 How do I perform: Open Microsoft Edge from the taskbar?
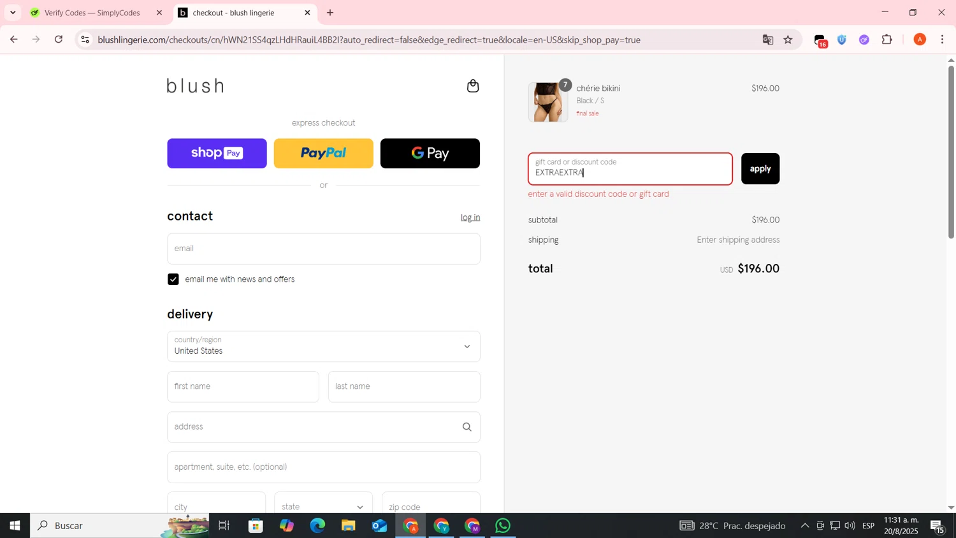pyautogui.click(x=317, y=526)
